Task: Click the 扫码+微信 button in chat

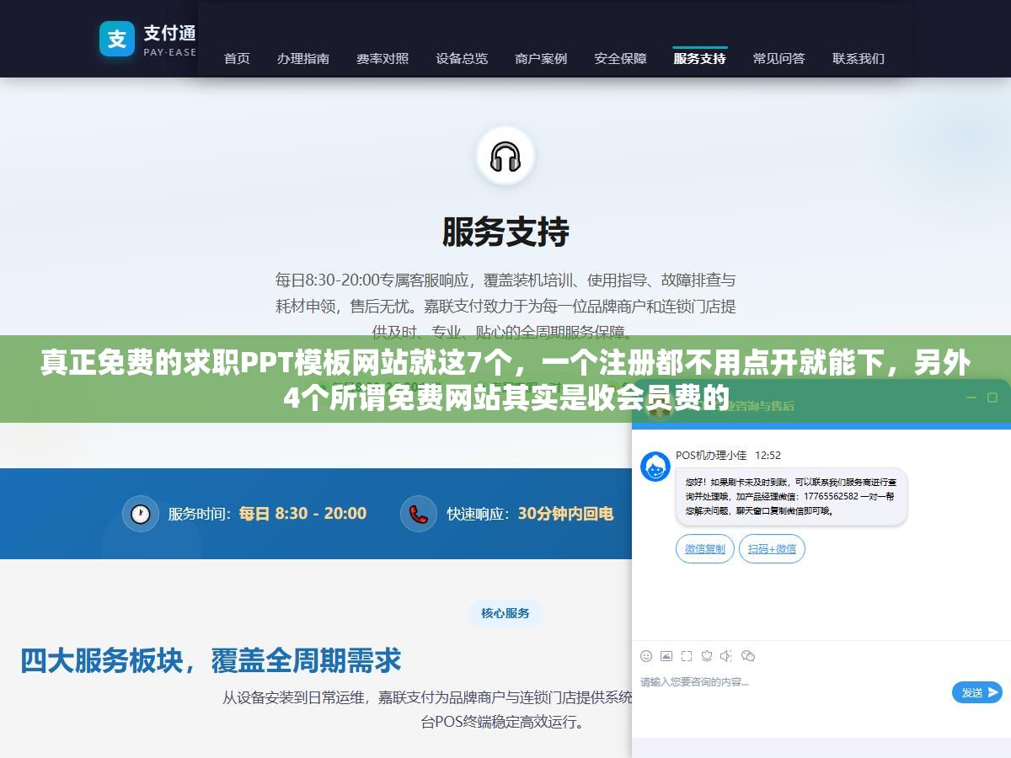Action: click(x=773, y=548)
